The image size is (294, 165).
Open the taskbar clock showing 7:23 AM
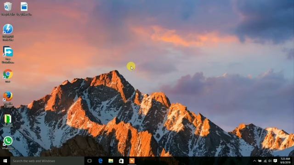(x=285, y=161)
